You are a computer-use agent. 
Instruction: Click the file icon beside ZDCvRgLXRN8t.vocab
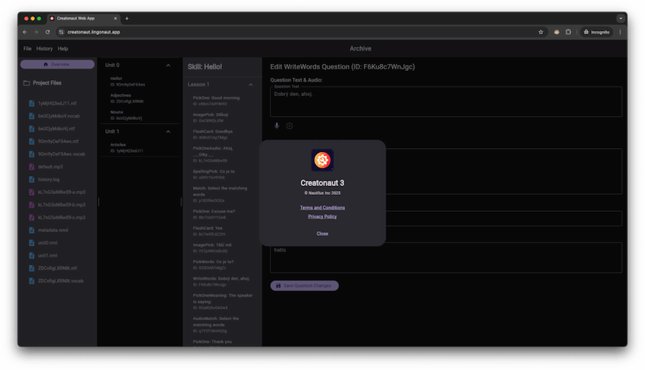(x=32, y=281)
